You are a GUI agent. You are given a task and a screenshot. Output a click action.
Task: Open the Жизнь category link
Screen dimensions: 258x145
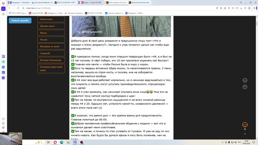coord(51,33)
